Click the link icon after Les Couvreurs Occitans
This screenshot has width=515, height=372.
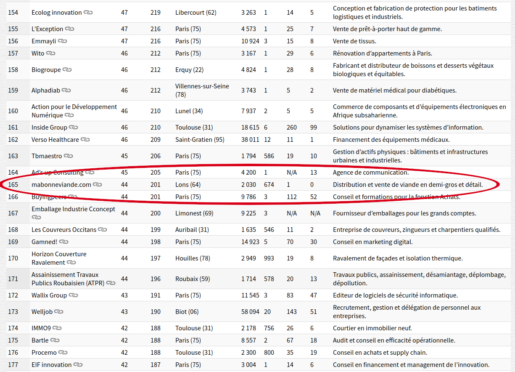(103, 230)
